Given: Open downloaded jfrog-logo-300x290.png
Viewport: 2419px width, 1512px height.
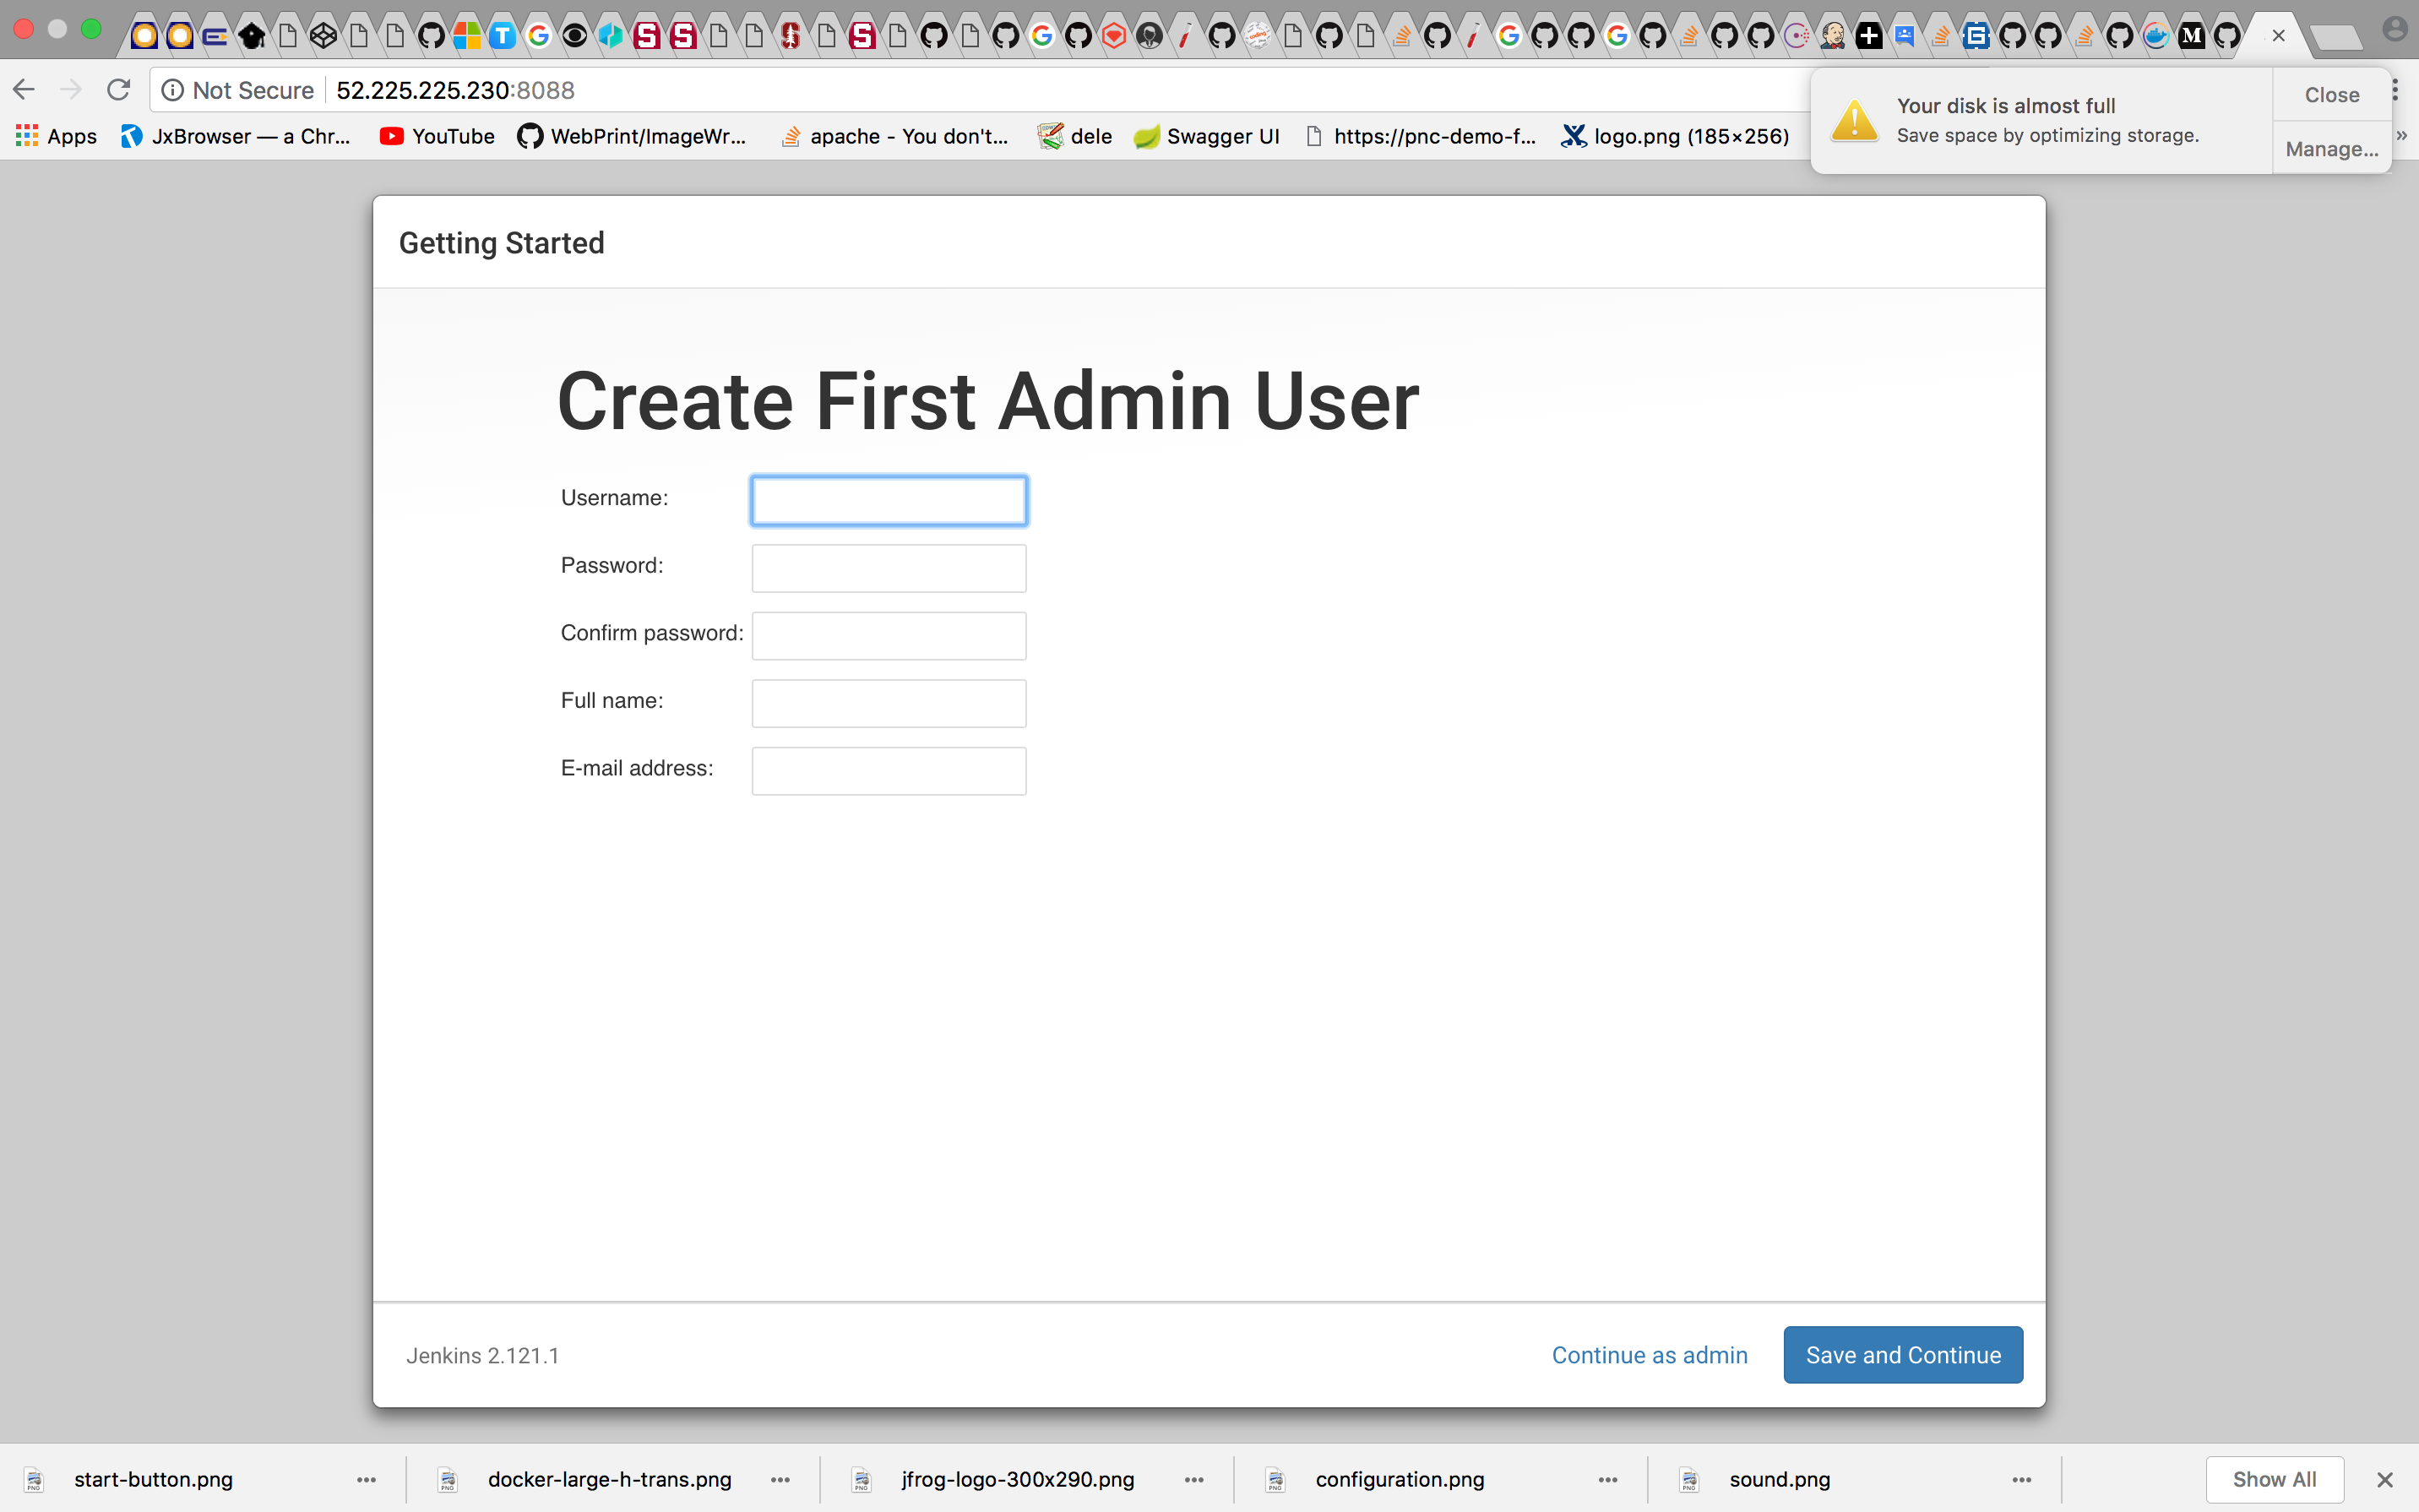Looking at the screenshot, I should pyautogui.click(x=1018, y=1479).
